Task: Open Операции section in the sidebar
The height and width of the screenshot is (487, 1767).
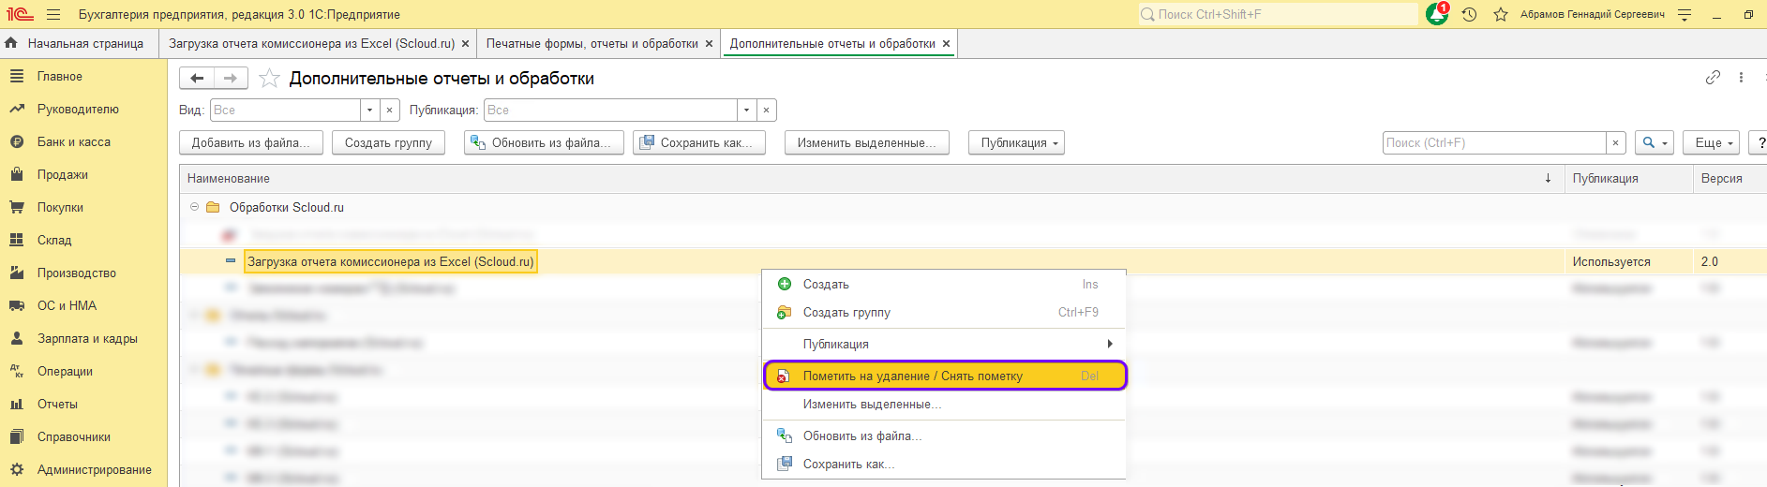Action: (x=83, y=371)
